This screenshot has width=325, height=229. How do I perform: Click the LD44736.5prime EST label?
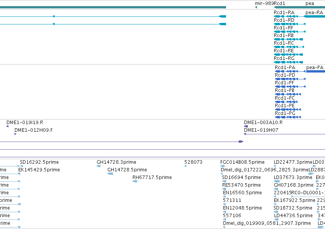(x=294, y=216)
